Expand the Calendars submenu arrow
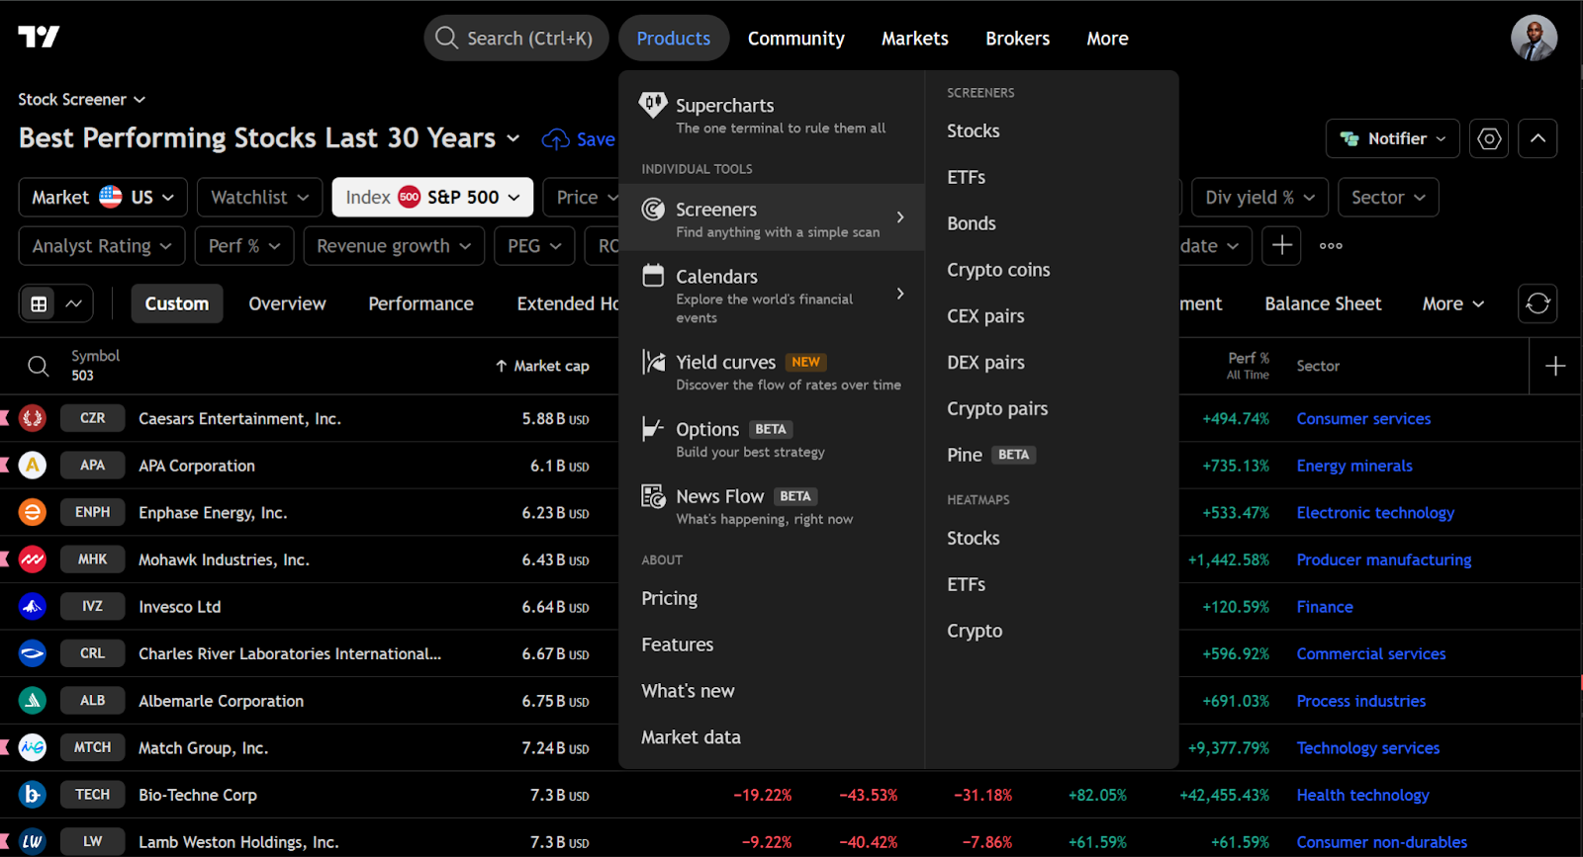Image resolution: width=1583 pixels, height=857 pixels. point(900,294)
